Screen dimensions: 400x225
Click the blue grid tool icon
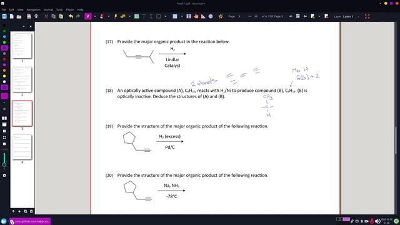click(175, 16)
